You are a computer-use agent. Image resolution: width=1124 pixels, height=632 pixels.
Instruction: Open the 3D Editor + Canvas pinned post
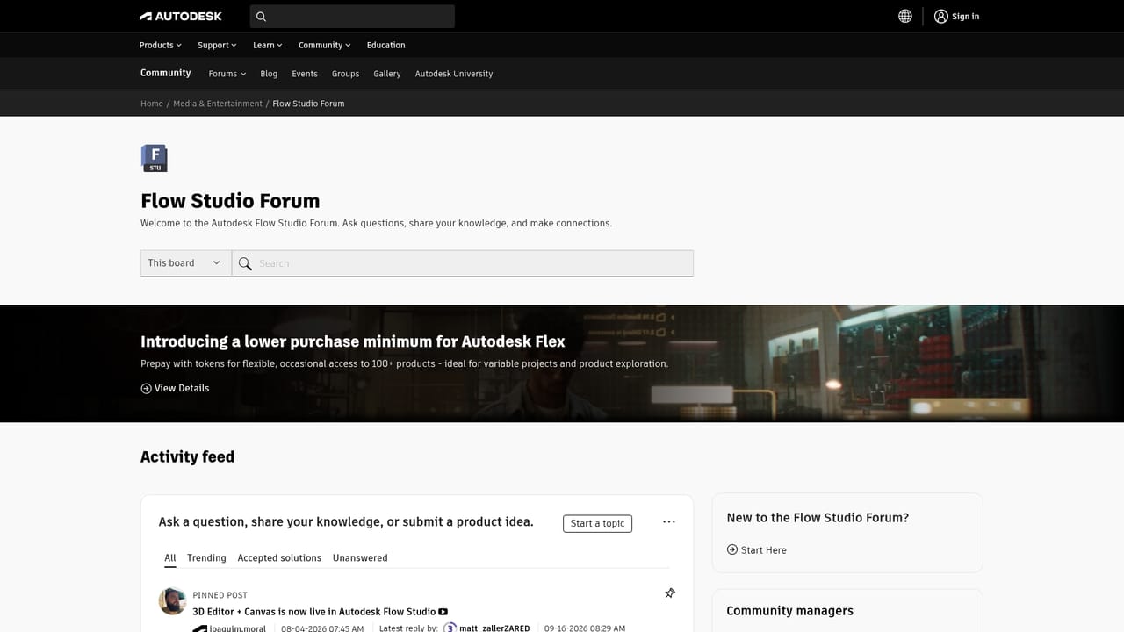pyautogui.click(x=314, y=612)
